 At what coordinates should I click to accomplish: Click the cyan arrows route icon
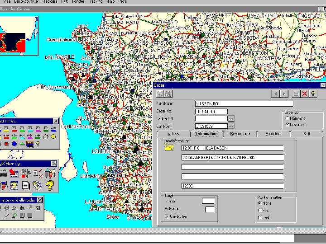(22, 136)
